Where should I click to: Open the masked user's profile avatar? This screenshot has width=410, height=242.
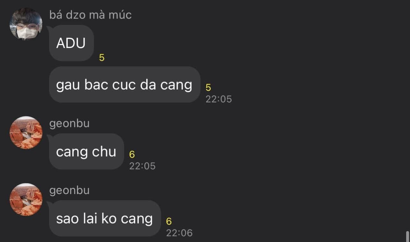pos(26,24)
